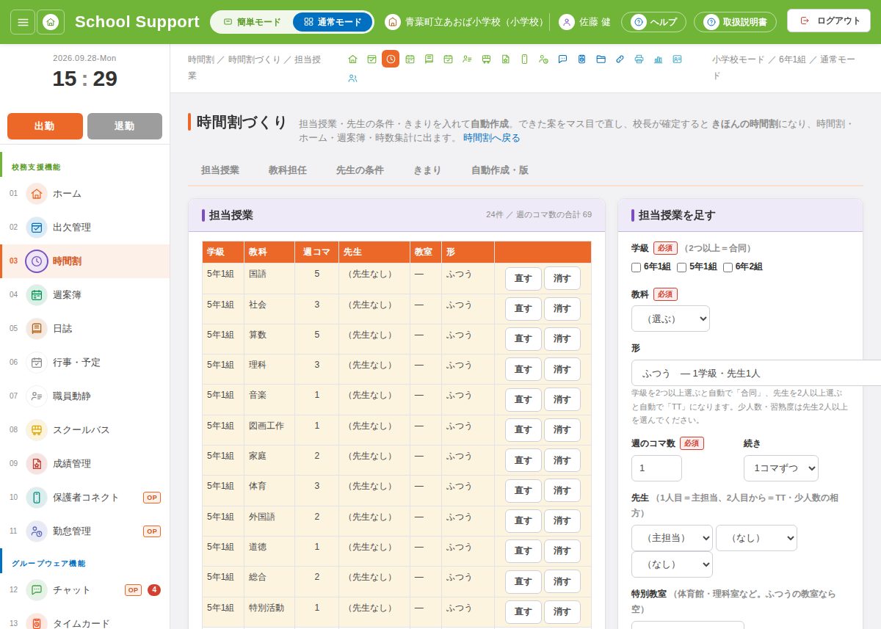Click the printer icon in top toolbar
This screenshot has height=629, width=881.
(x=639, y=59)
